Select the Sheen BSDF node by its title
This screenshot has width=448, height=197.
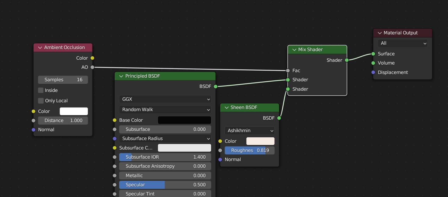[x=244, y=107]
